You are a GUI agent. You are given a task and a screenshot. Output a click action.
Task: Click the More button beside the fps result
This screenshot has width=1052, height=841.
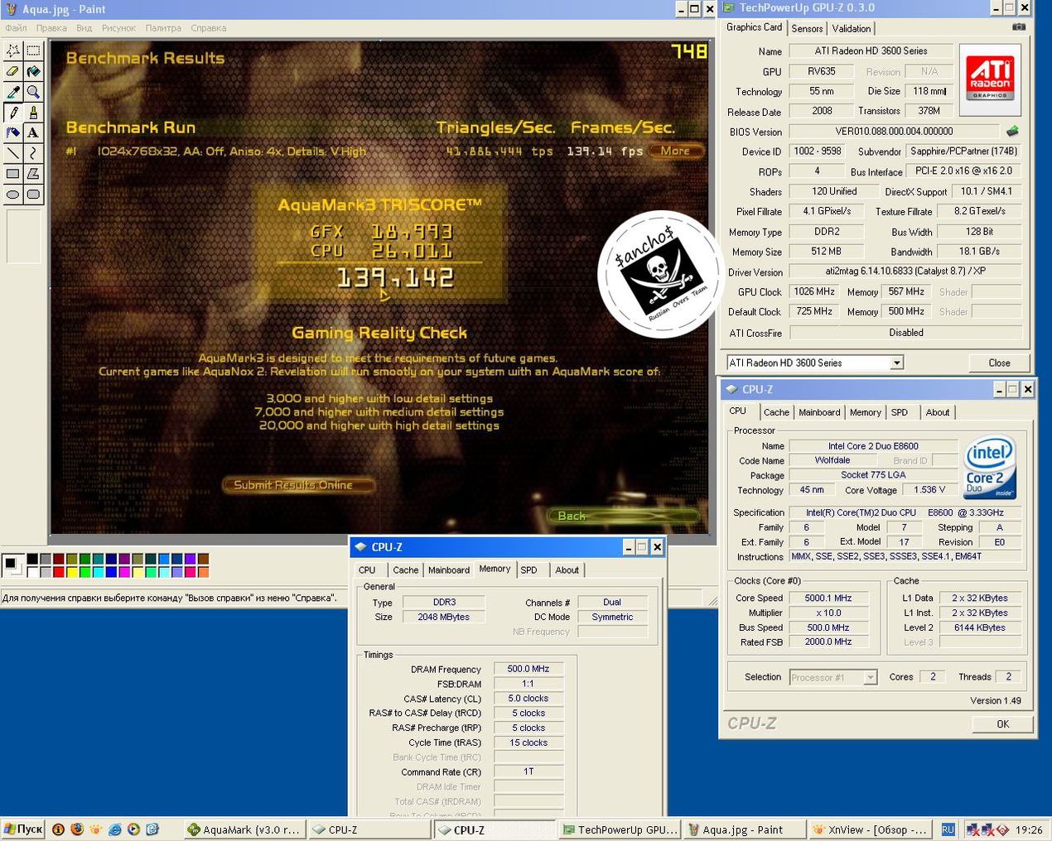pos(675,151)
